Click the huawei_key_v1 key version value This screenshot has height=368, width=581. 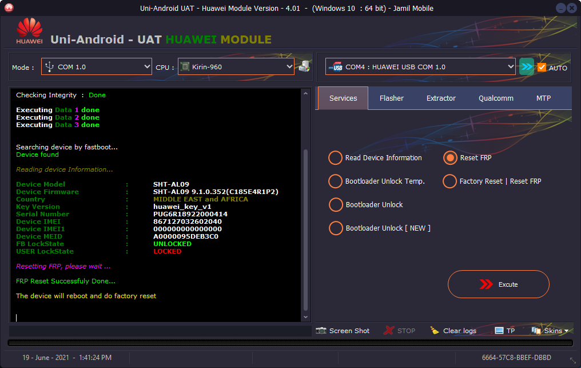coord(182,206)
